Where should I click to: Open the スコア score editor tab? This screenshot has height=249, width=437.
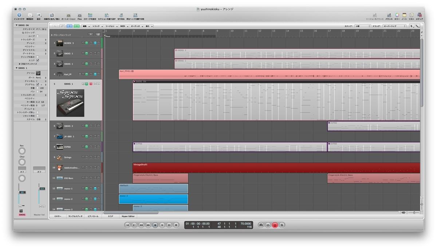111,216
